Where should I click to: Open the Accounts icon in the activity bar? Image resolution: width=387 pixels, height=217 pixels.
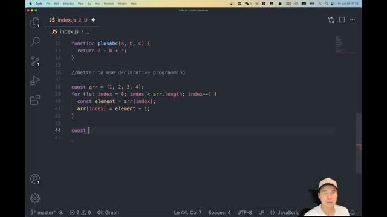35,179
